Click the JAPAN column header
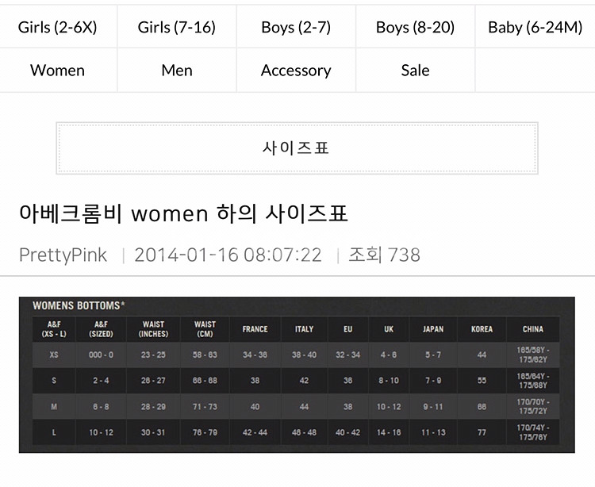The width and height of the screenshot is (595, 487). (x=433, y=329)
